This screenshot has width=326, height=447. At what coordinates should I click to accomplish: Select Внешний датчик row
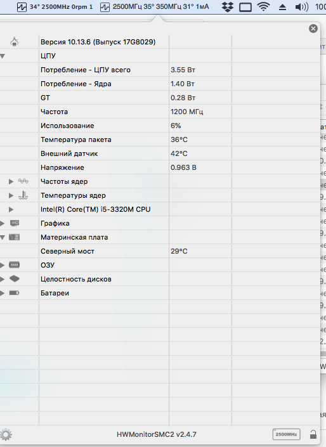tap(160, 153)
